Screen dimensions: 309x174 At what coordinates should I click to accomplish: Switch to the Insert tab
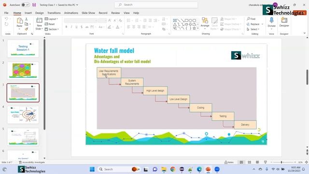pos(28,13)
